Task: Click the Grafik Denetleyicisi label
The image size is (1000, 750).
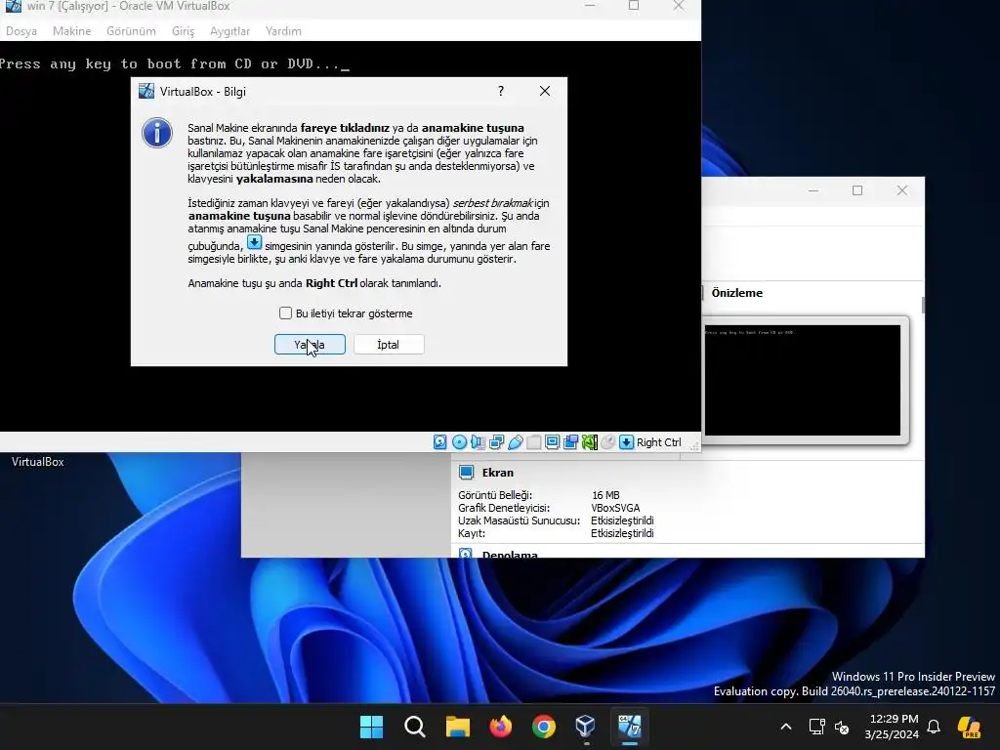Action: [x=504, y=508]
